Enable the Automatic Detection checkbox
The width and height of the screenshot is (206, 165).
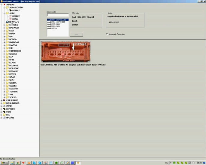(x=107, y=34)
